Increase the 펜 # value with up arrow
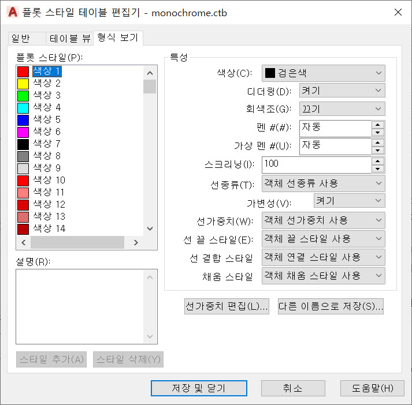This screenshot has height=405, width=412. pos(378,125)
